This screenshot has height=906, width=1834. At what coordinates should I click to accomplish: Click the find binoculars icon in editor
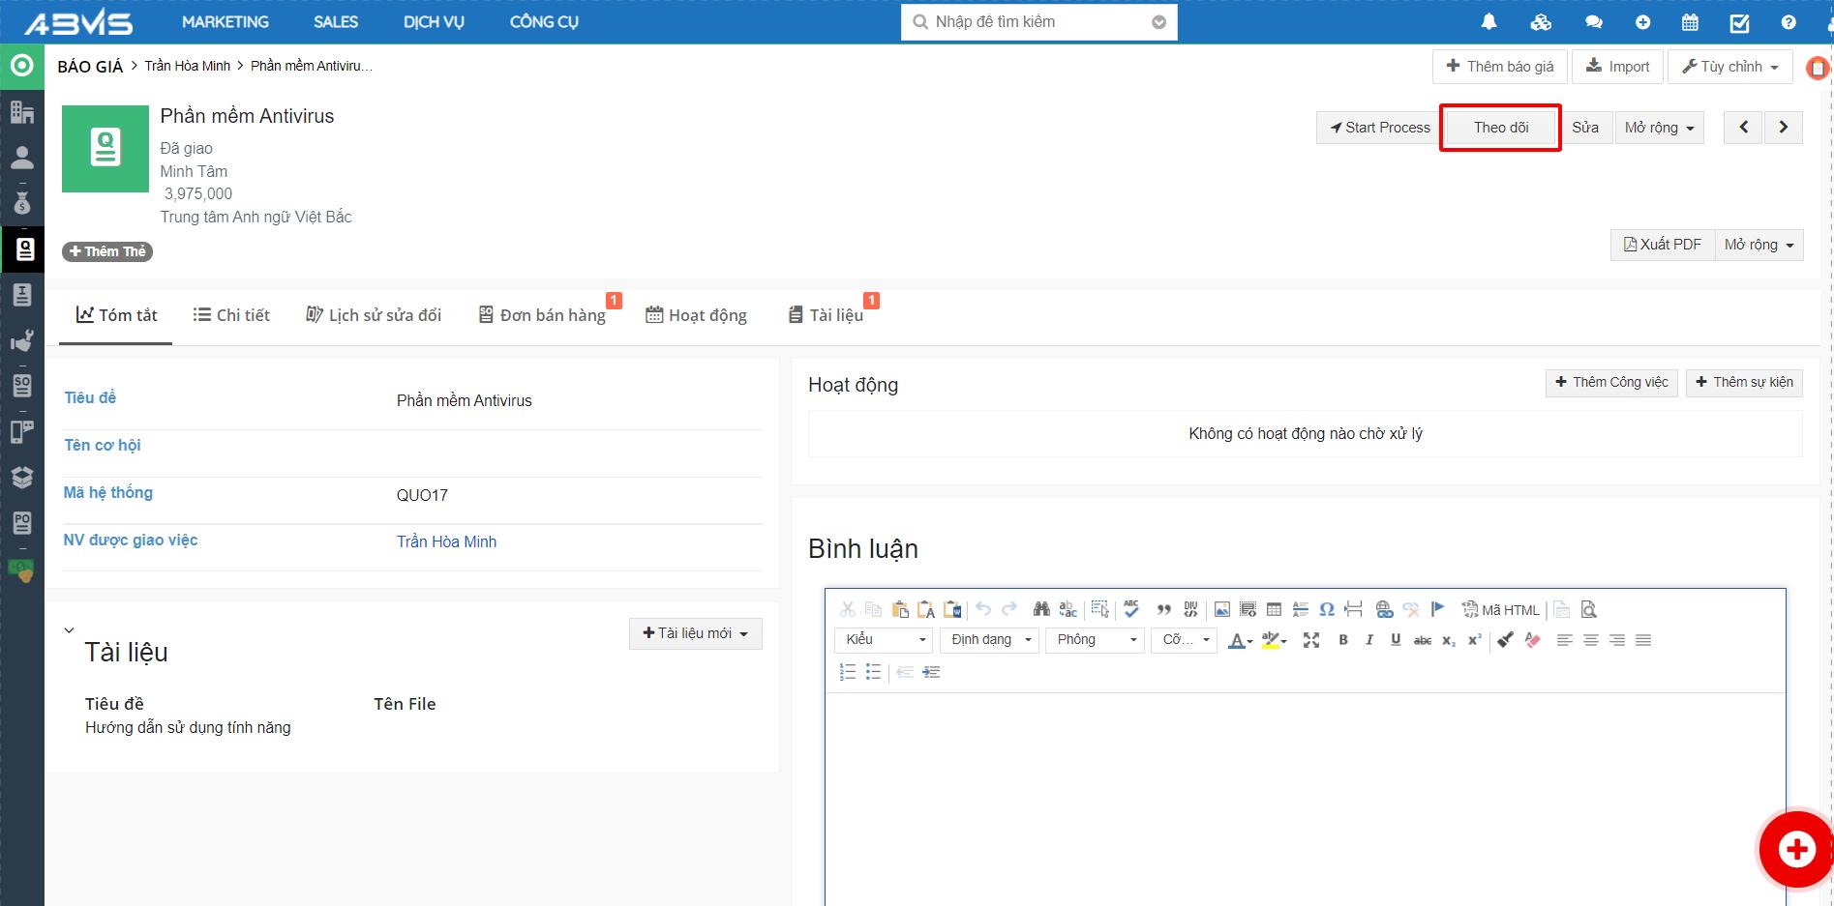point(1041,609)
